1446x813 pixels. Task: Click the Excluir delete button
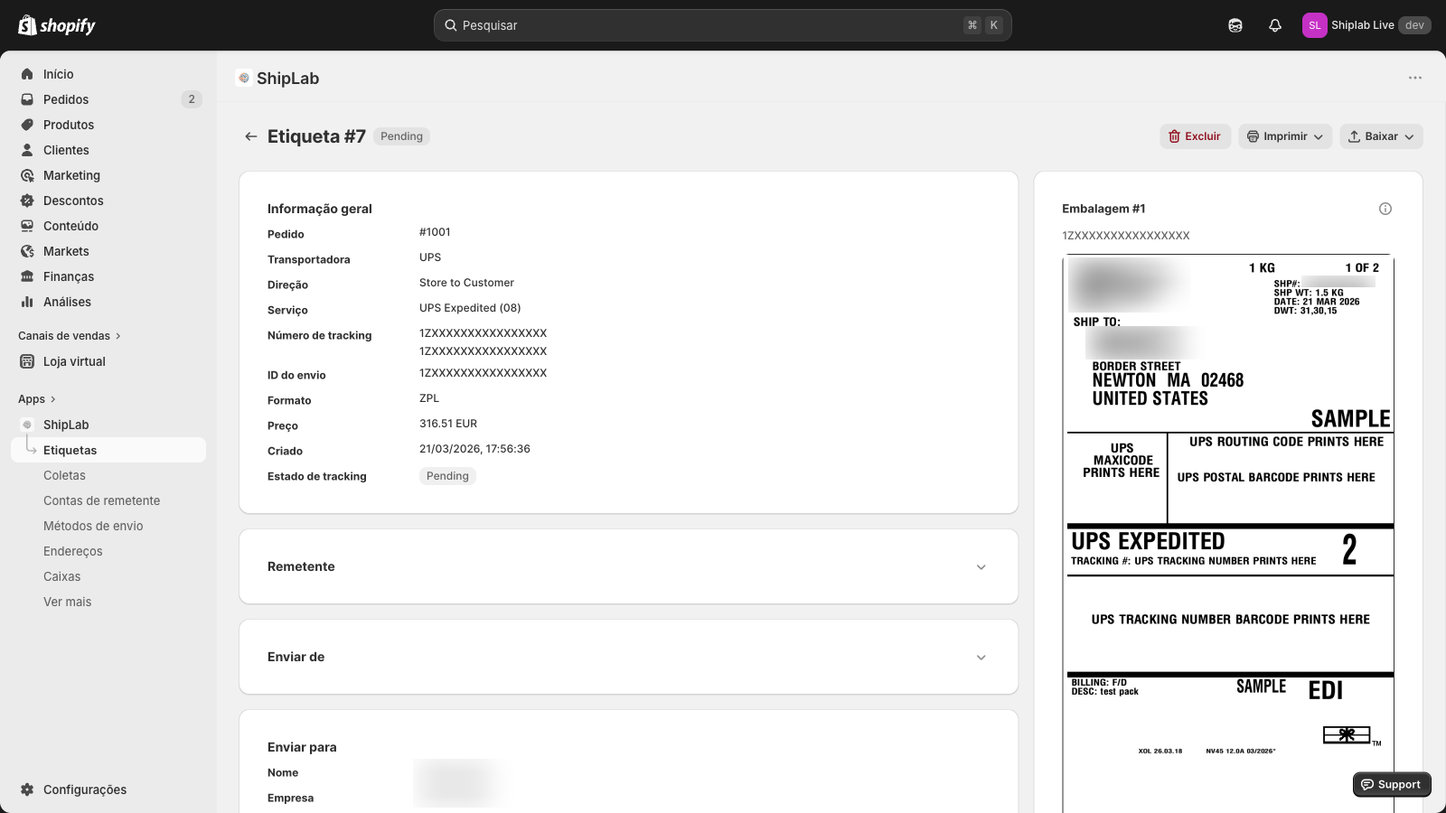[1195, 136]
